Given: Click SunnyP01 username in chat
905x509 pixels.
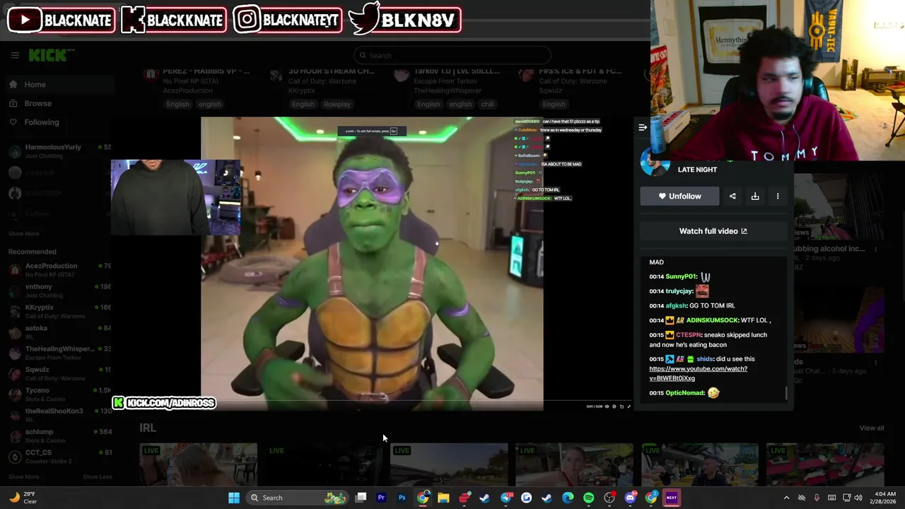Looking at the screenshot, I should tap(682, 276).
